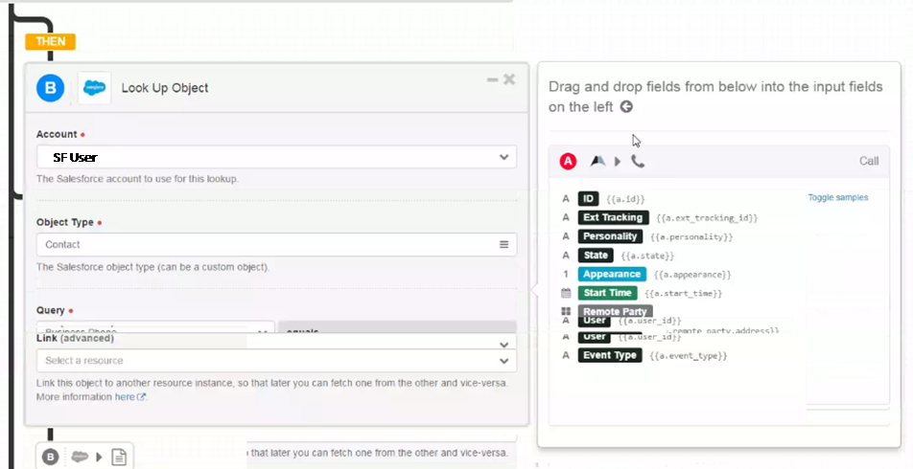Select the Ext Tracking field pill

613,217
